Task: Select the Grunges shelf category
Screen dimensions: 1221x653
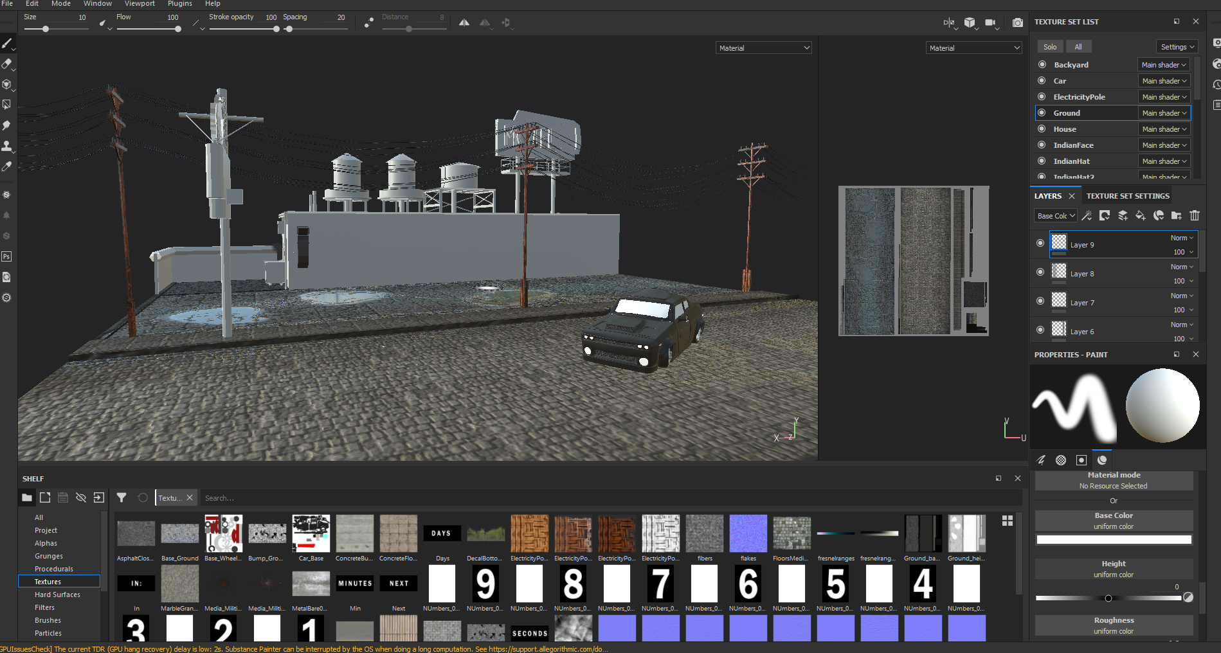Action: tap(49, 556)
